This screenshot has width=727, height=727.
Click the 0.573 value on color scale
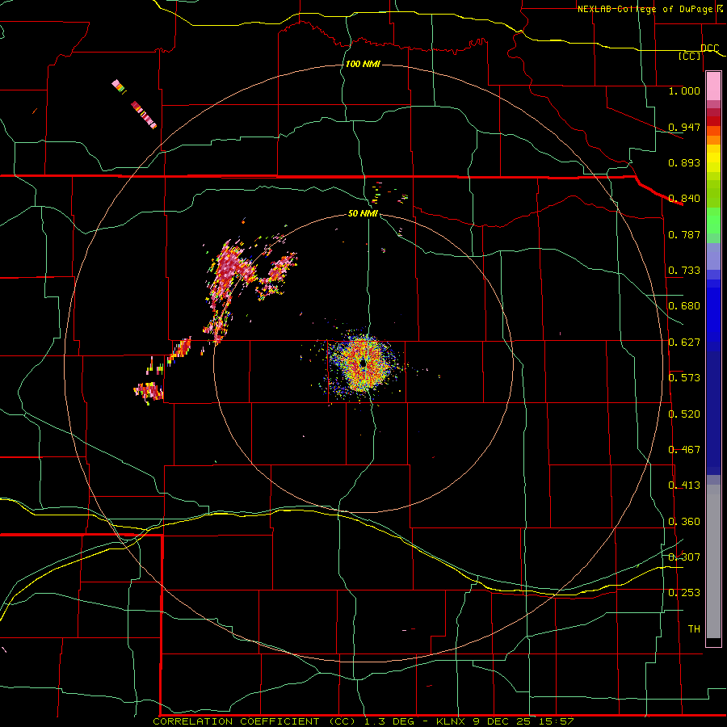pos(684,378)
